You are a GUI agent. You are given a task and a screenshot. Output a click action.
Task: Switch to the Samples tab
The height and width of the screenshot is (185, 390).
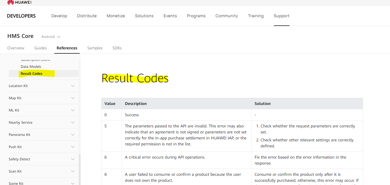click(95, 48)
